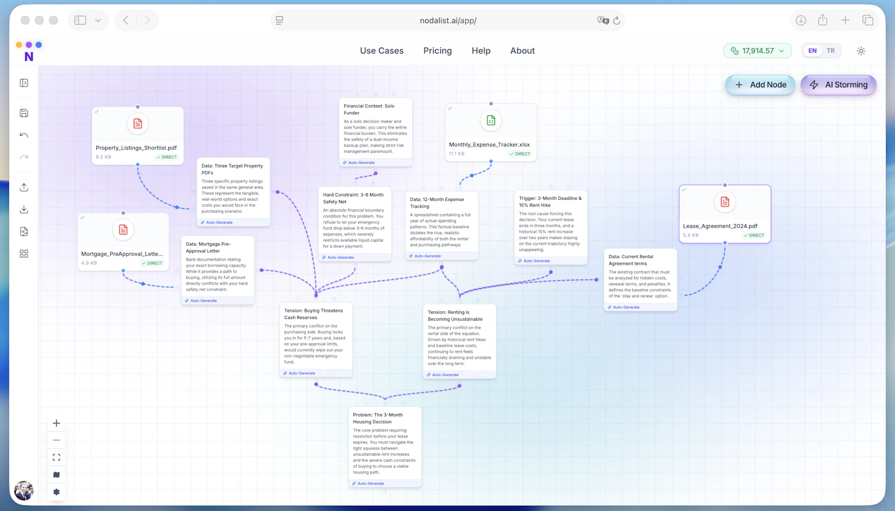Click the download icon in the sidebar
This screenshot has height=511, width=895.
(24, 209)
